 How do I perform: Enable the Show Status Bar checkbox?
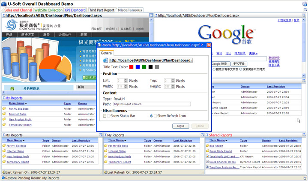pyautogui.click(x=108, y=116)
